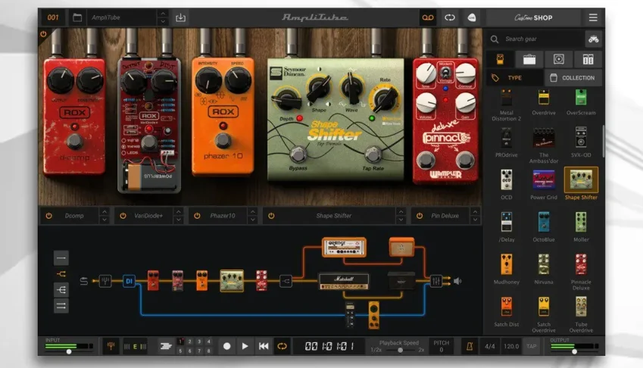Select recorder track 4 button
The height and width of the screenshot is (368, 643).
pyautogui.click(x=209, y=341)
